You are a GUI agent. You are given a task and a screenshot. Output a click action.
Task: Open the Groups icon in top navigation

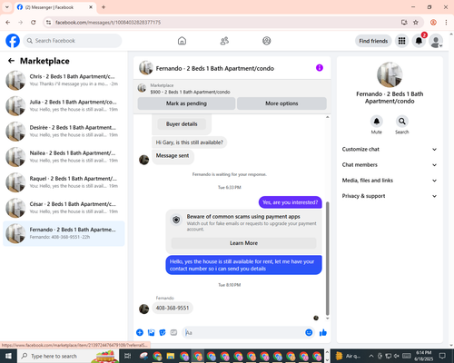point(267,41)
